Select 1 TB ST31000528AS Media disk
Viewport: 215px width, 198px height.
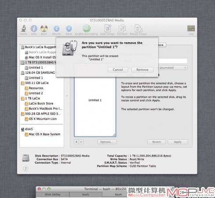tap(41, 62)
